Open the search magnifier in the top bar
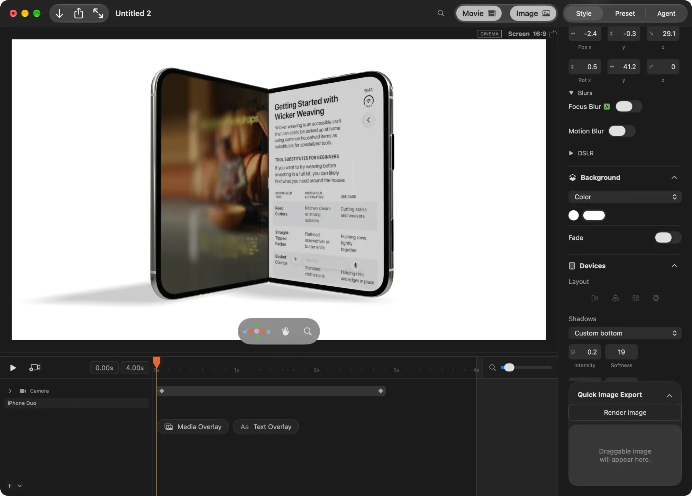The image size is (692, 496). tap(441, 13)
